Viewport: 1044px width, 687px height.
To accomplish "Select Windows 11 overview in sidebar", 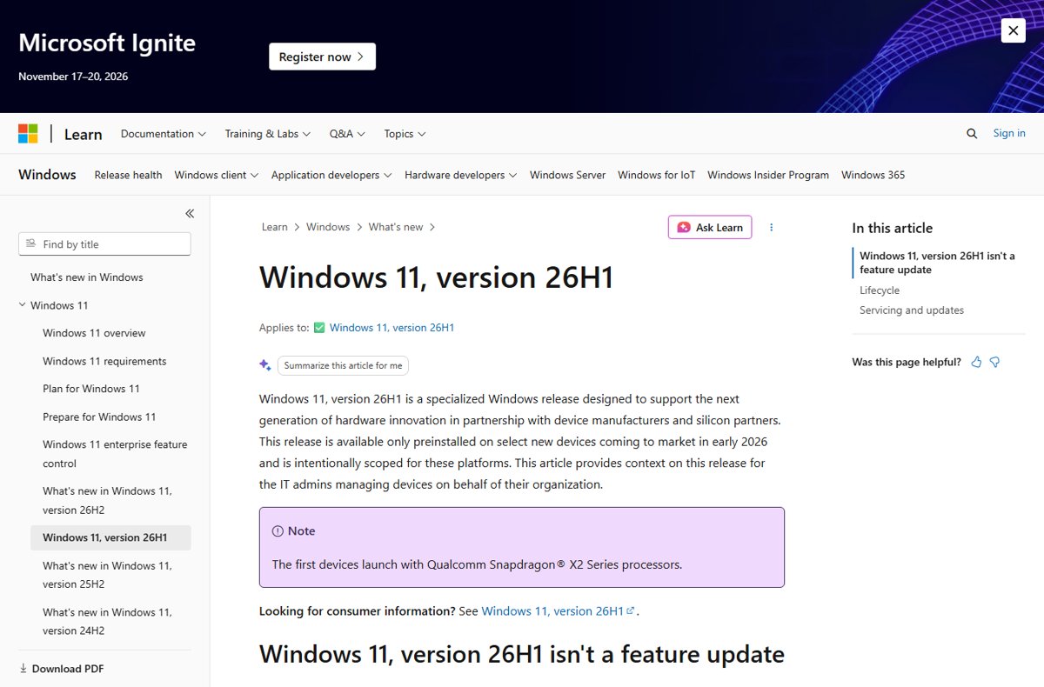I will tap(94, 333).
